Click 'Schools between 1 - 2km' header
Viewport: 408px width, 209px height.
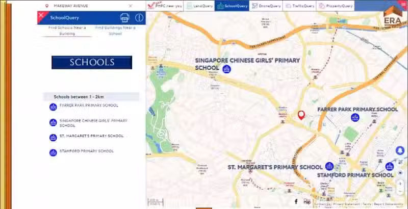[91, 97]
